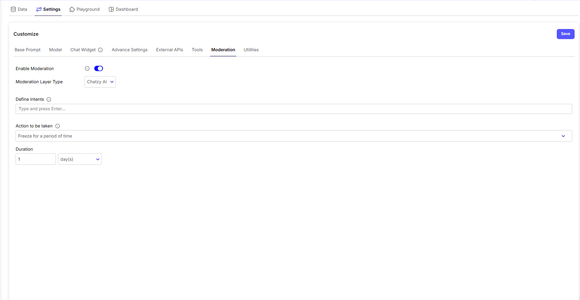Switch to the External APIs tab
Screen dimensions: 580x300
(170, 50)
